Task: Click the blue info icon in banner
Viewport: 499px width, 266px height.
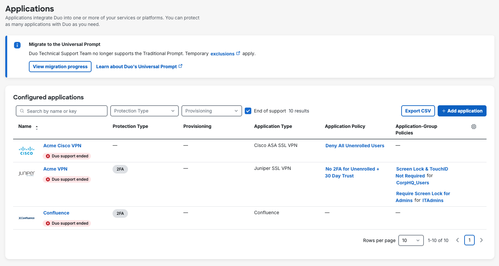Action: pyautogui.click(x=17, y=45)
